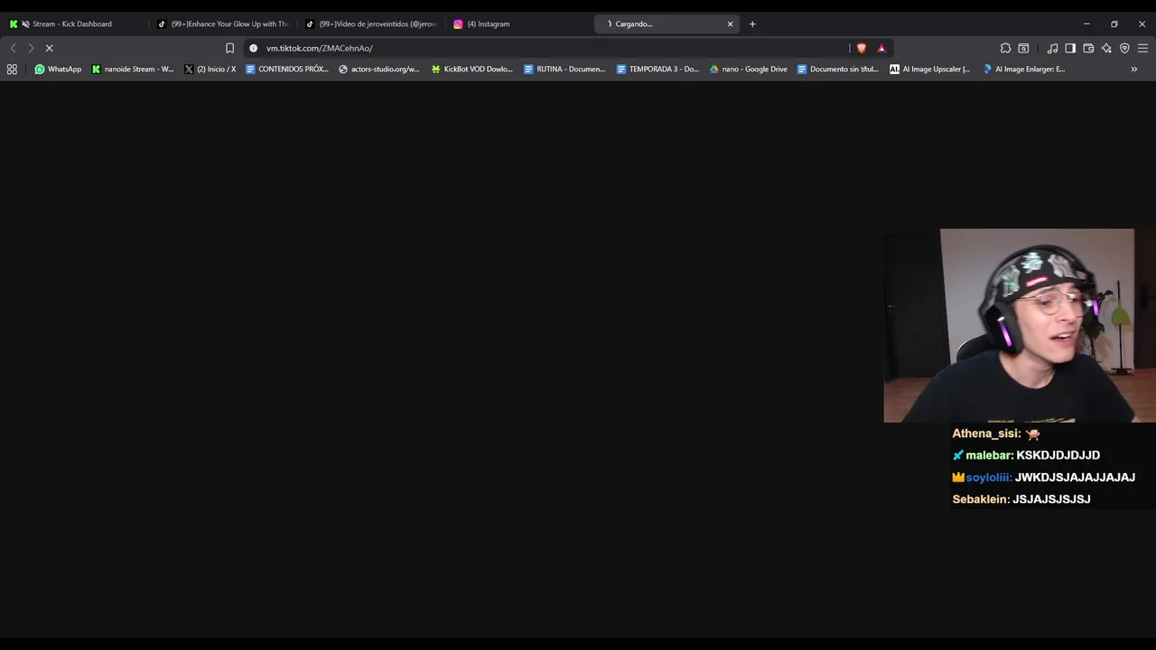The image size is (1156, 650).
Task: View site information icon in address bar
Action: [x=253, y=48]
